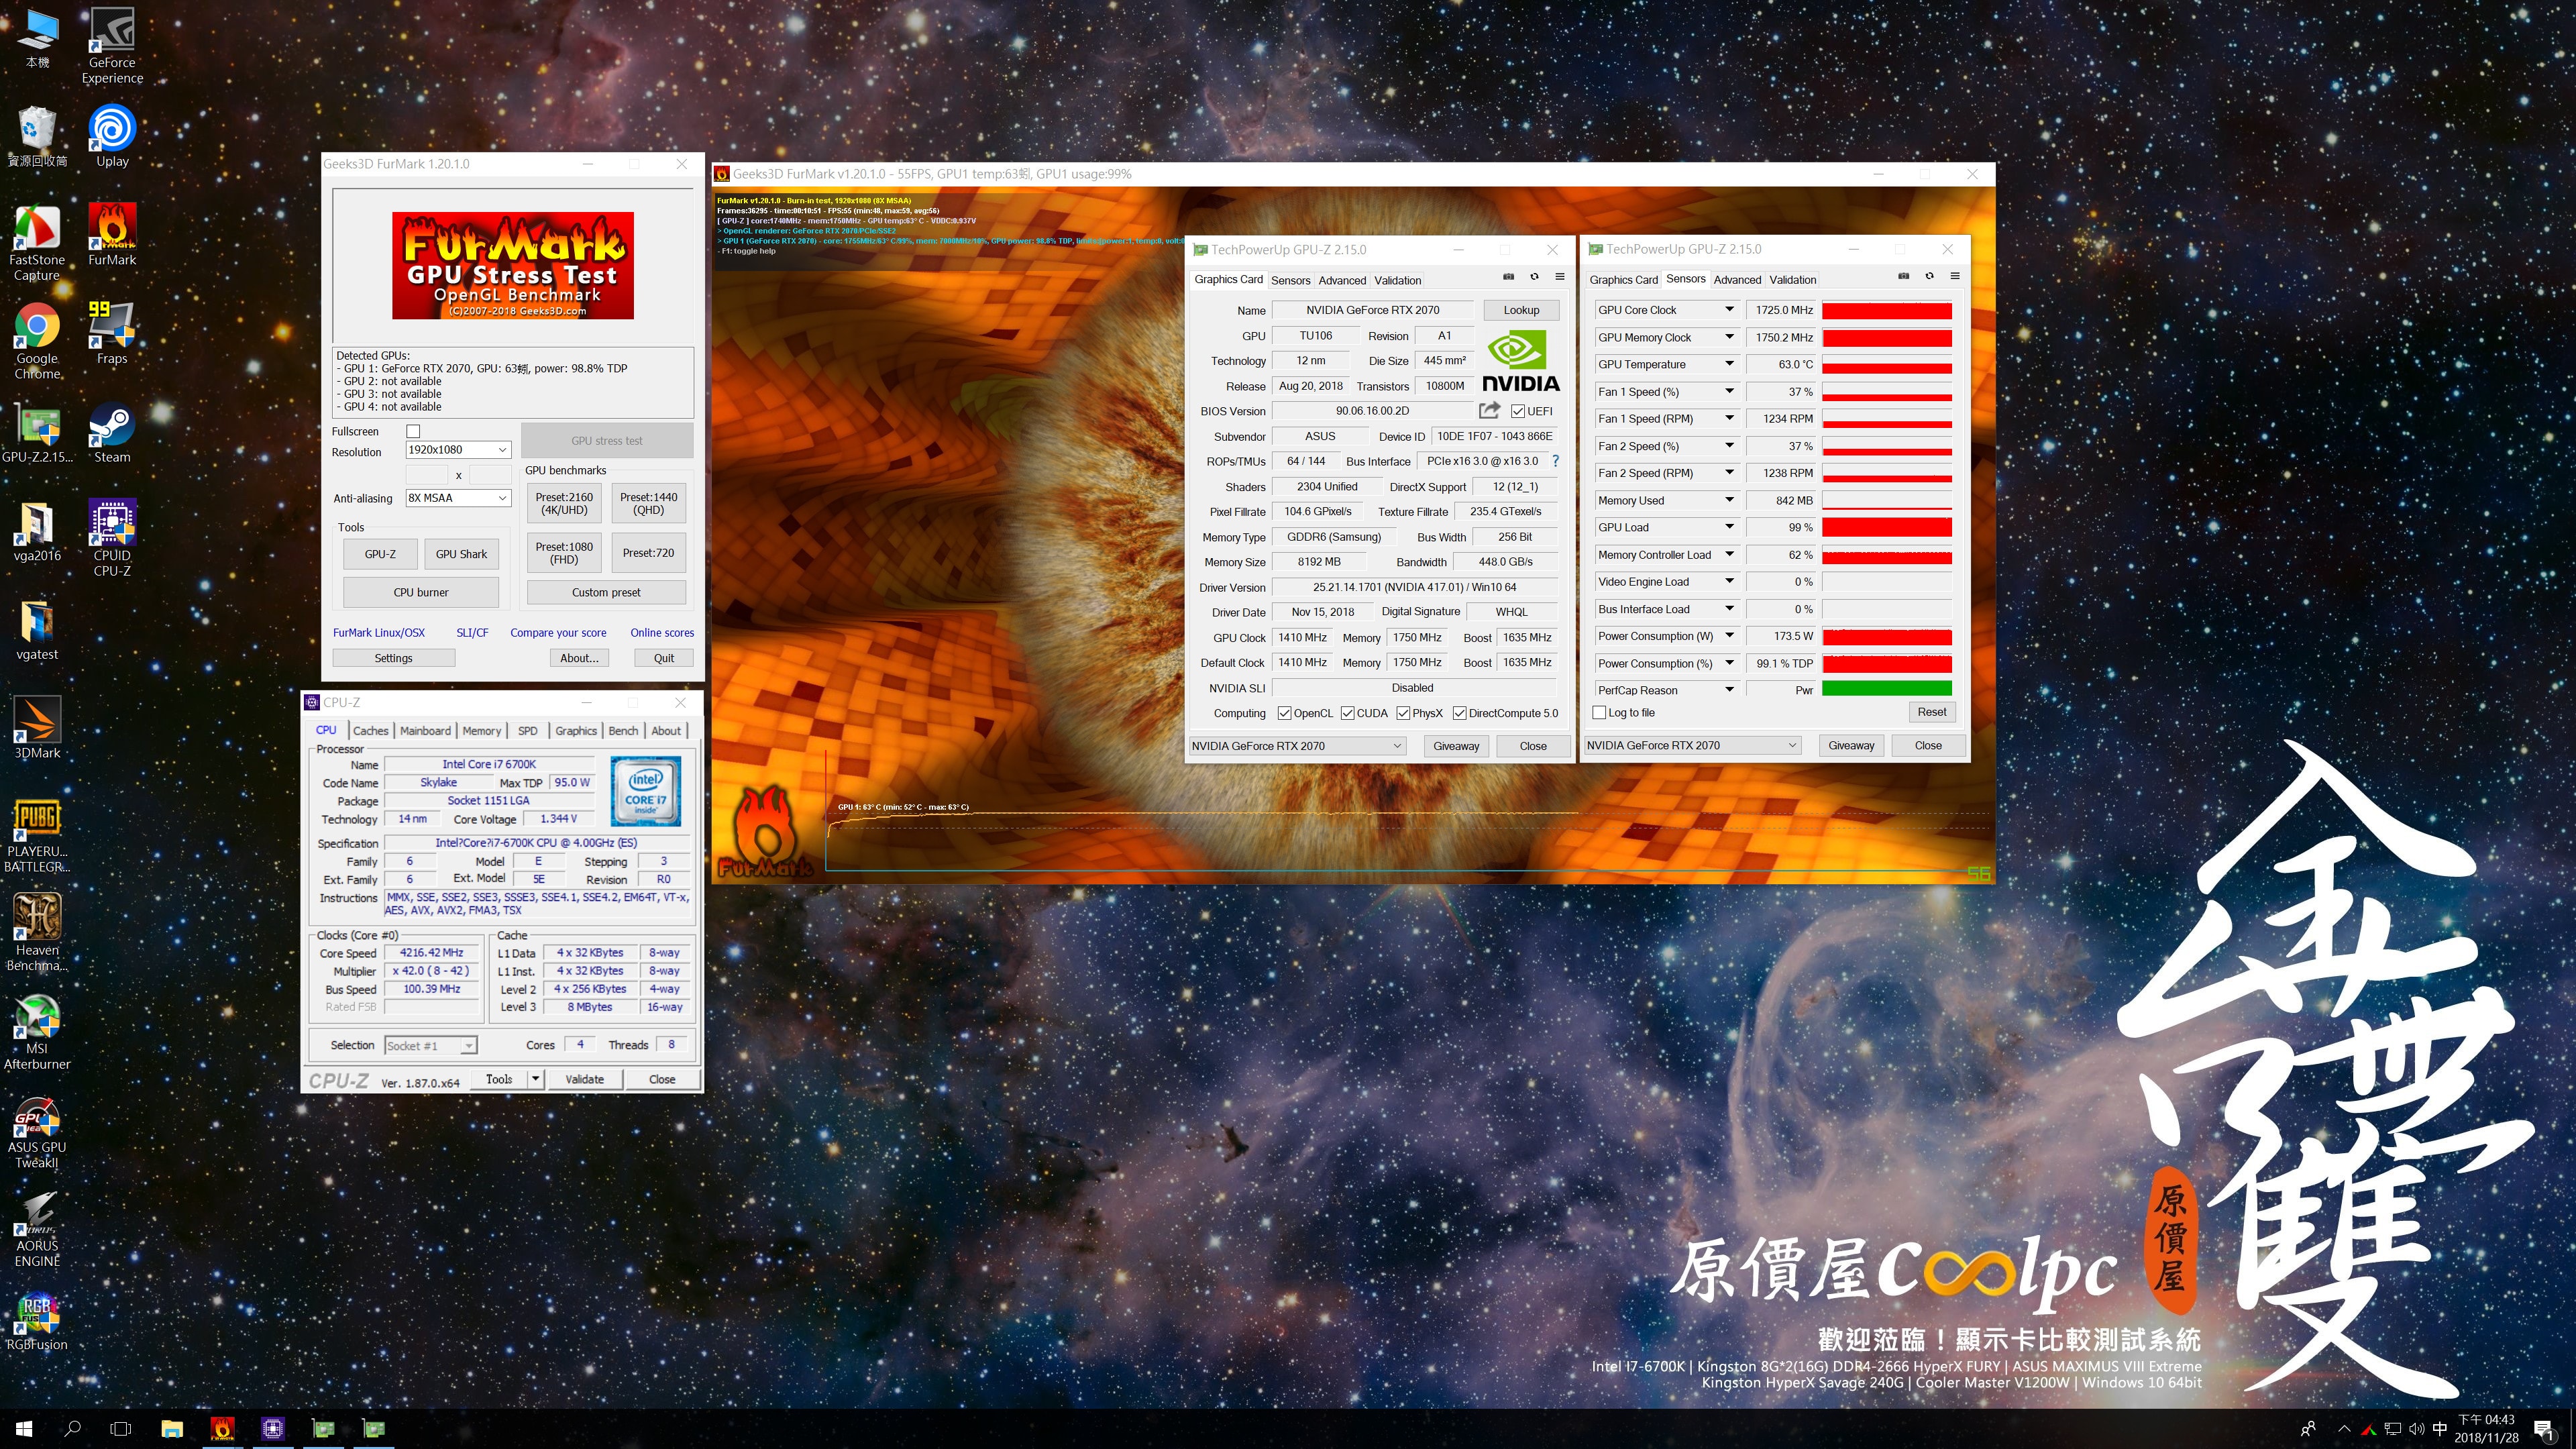Viewport: 2576px width, 1449px height.
Task: Open GPU selector dropdown in GPU-Z Sensors window
Action: (1692, 745)
